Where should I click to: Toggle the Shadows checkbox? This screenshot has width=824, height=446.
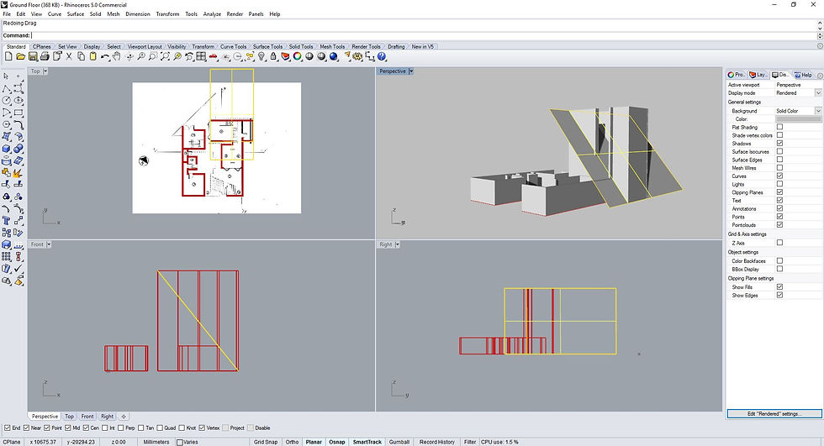coord(780,144)
